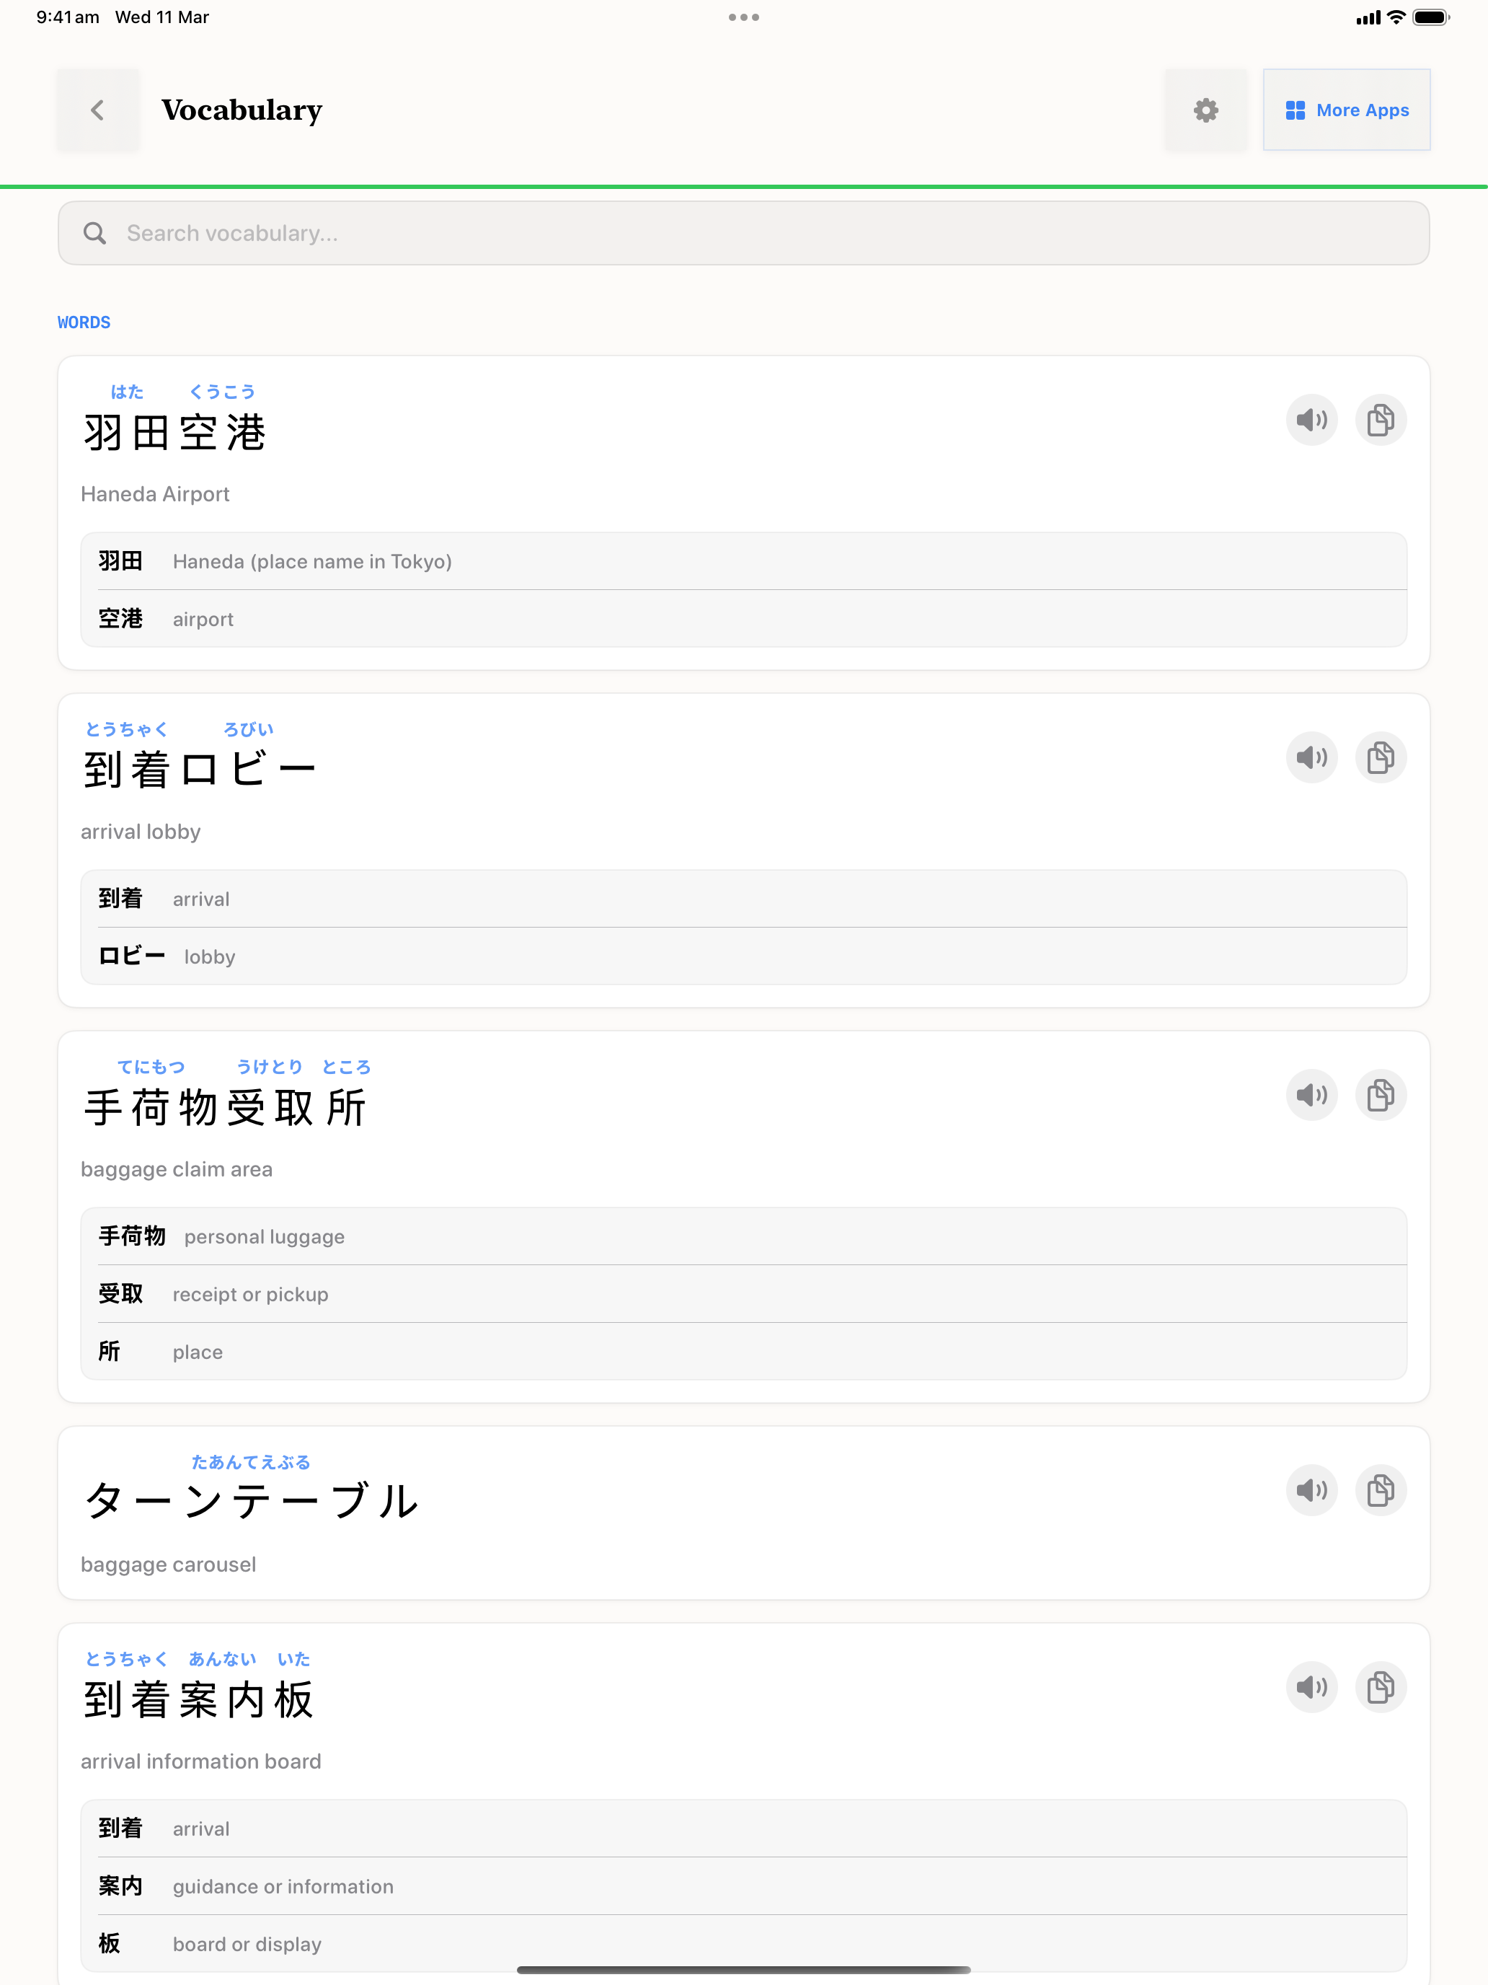
Task: Play audio for 到着案内板 arrival information board
Action: [1311, 1687]
